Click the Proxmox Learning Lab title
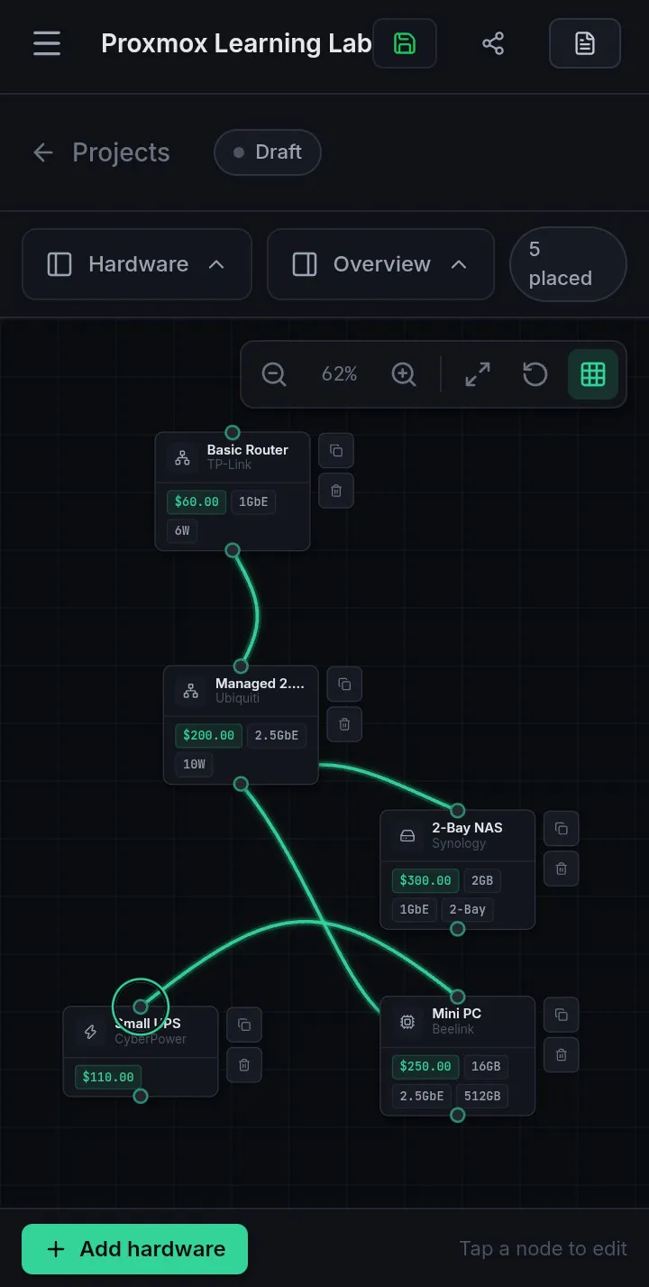The image size is (649, 1287). coord(236,43)
